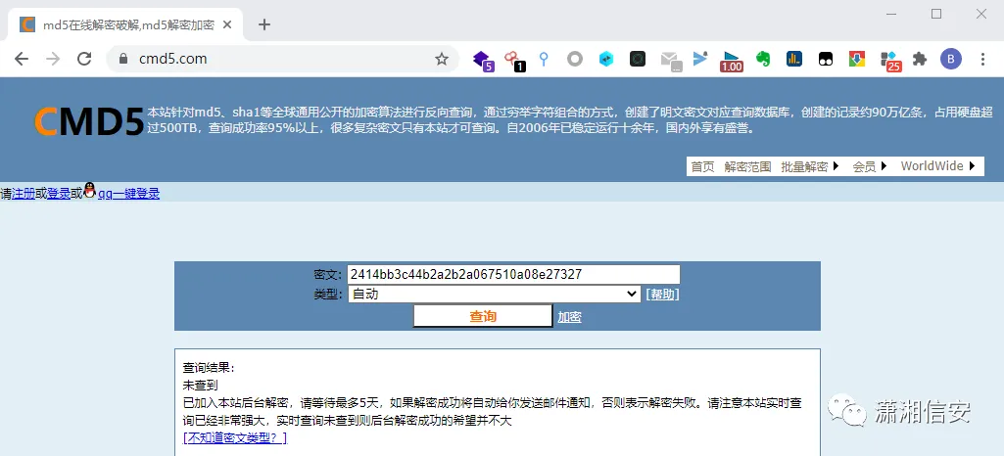
Task: Open the cyan hexagon extension
Action: pyautogui.click(x=605, y=60)
